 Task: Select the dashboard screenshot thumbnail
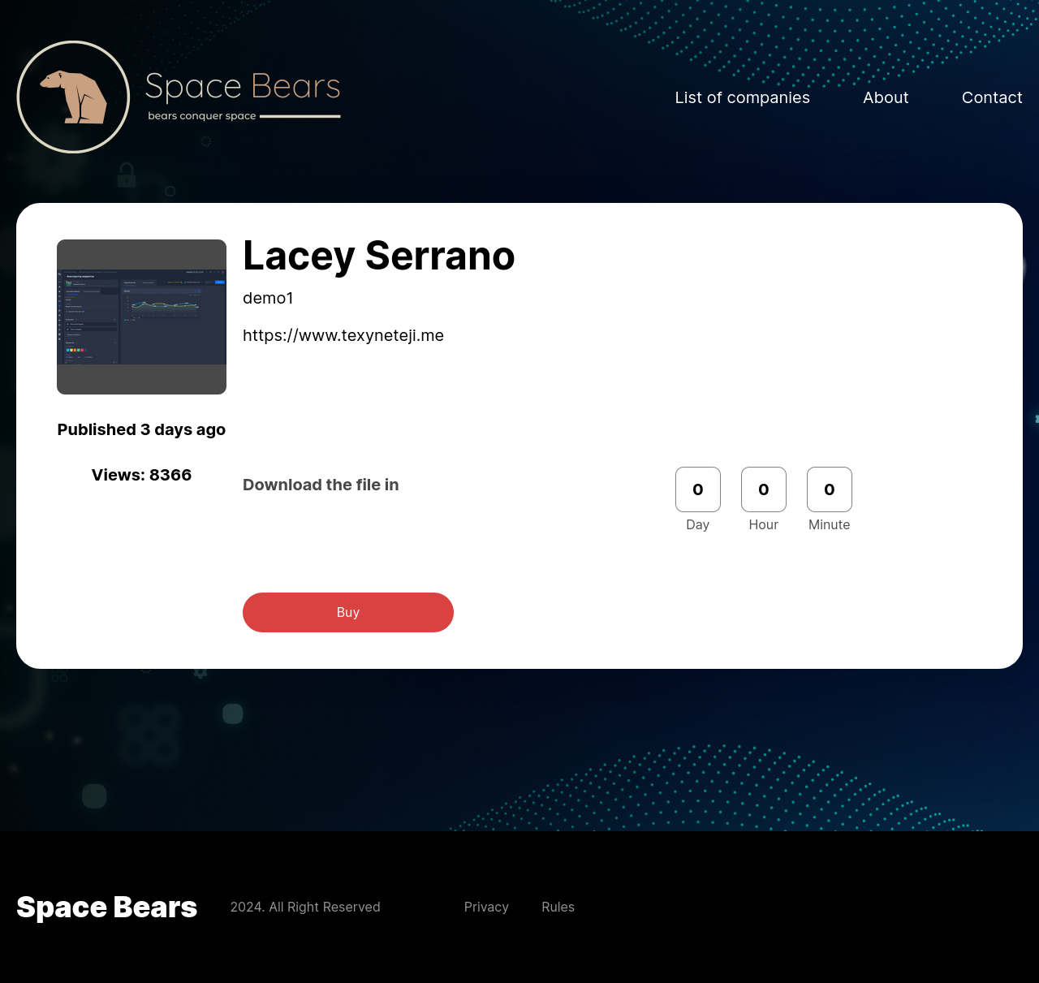point(141,317)
